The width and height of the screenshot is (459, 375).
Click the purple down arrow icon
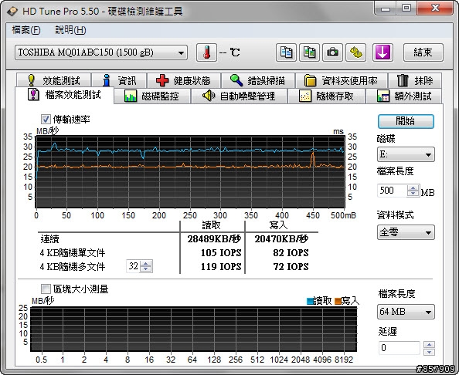tap(382, 52)
